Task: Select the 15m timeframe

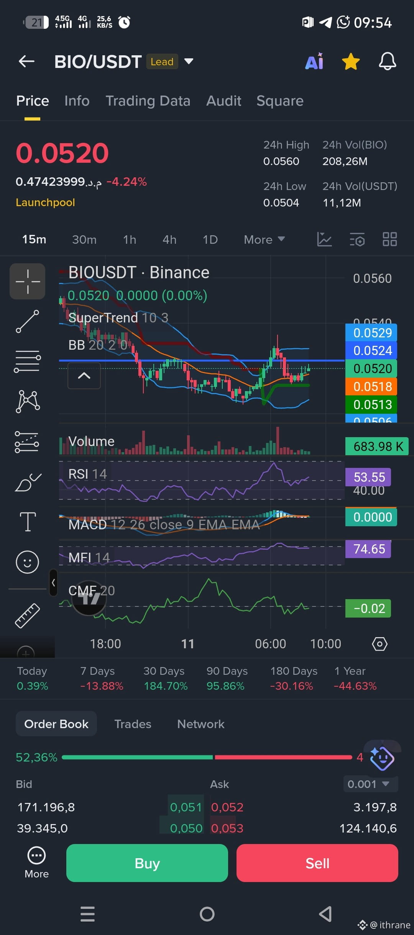Action: coord(34,240)
